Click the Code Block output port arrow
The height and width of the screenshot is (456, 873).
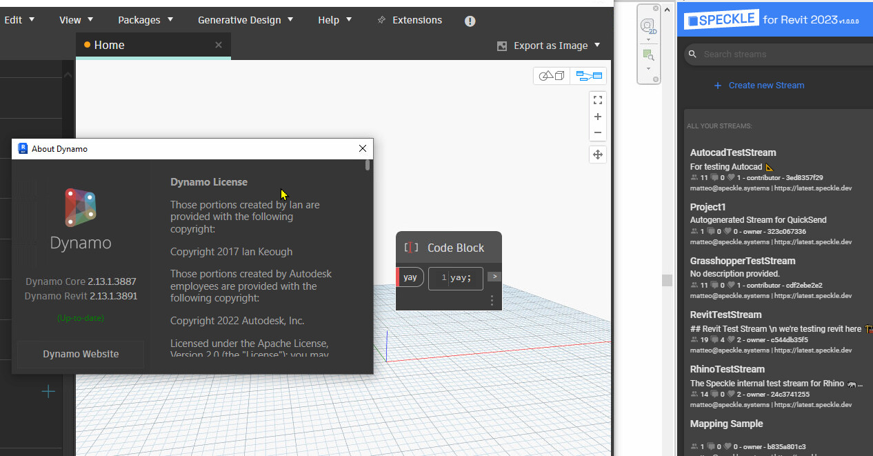tap(494, 277)
